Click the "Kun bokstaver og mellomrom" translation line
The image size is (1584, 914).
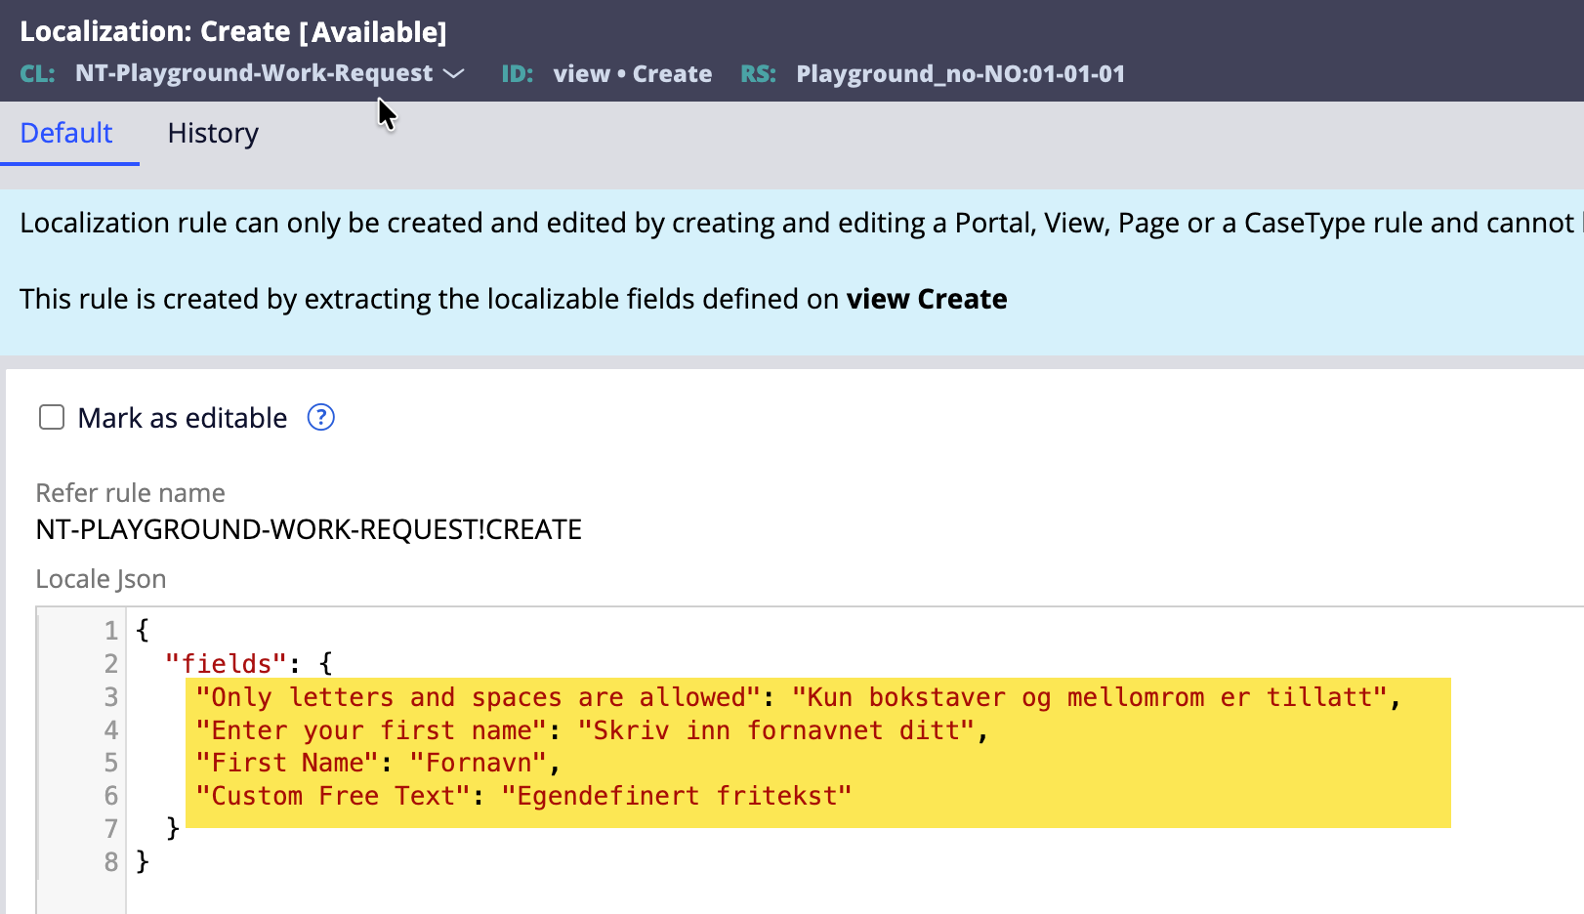1089,697
